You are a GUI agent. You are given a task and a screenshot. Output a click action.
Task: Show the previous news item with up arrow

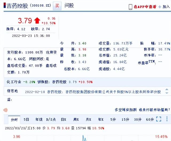coord(167,90)
